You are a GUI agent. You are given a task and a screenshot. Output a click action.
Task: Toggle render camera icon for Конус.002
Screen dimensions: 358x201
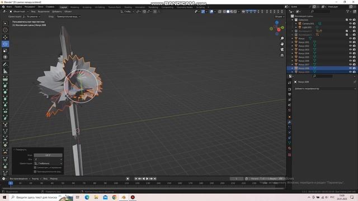click(x=354, y=46)
